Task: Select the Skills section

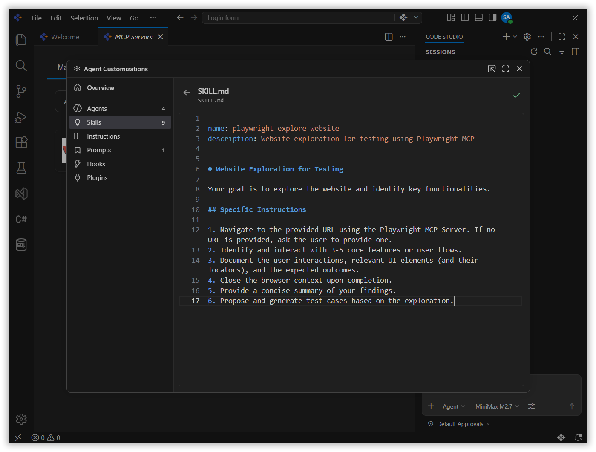Action: click(x=120, y=122)
